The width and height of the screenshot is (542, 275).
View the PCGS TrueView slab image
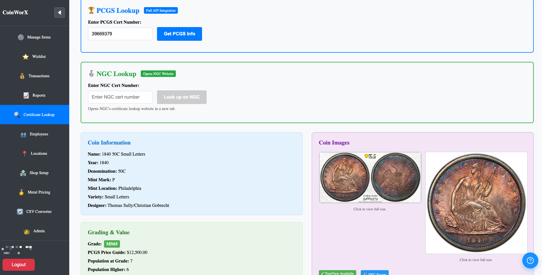(370, 178)
